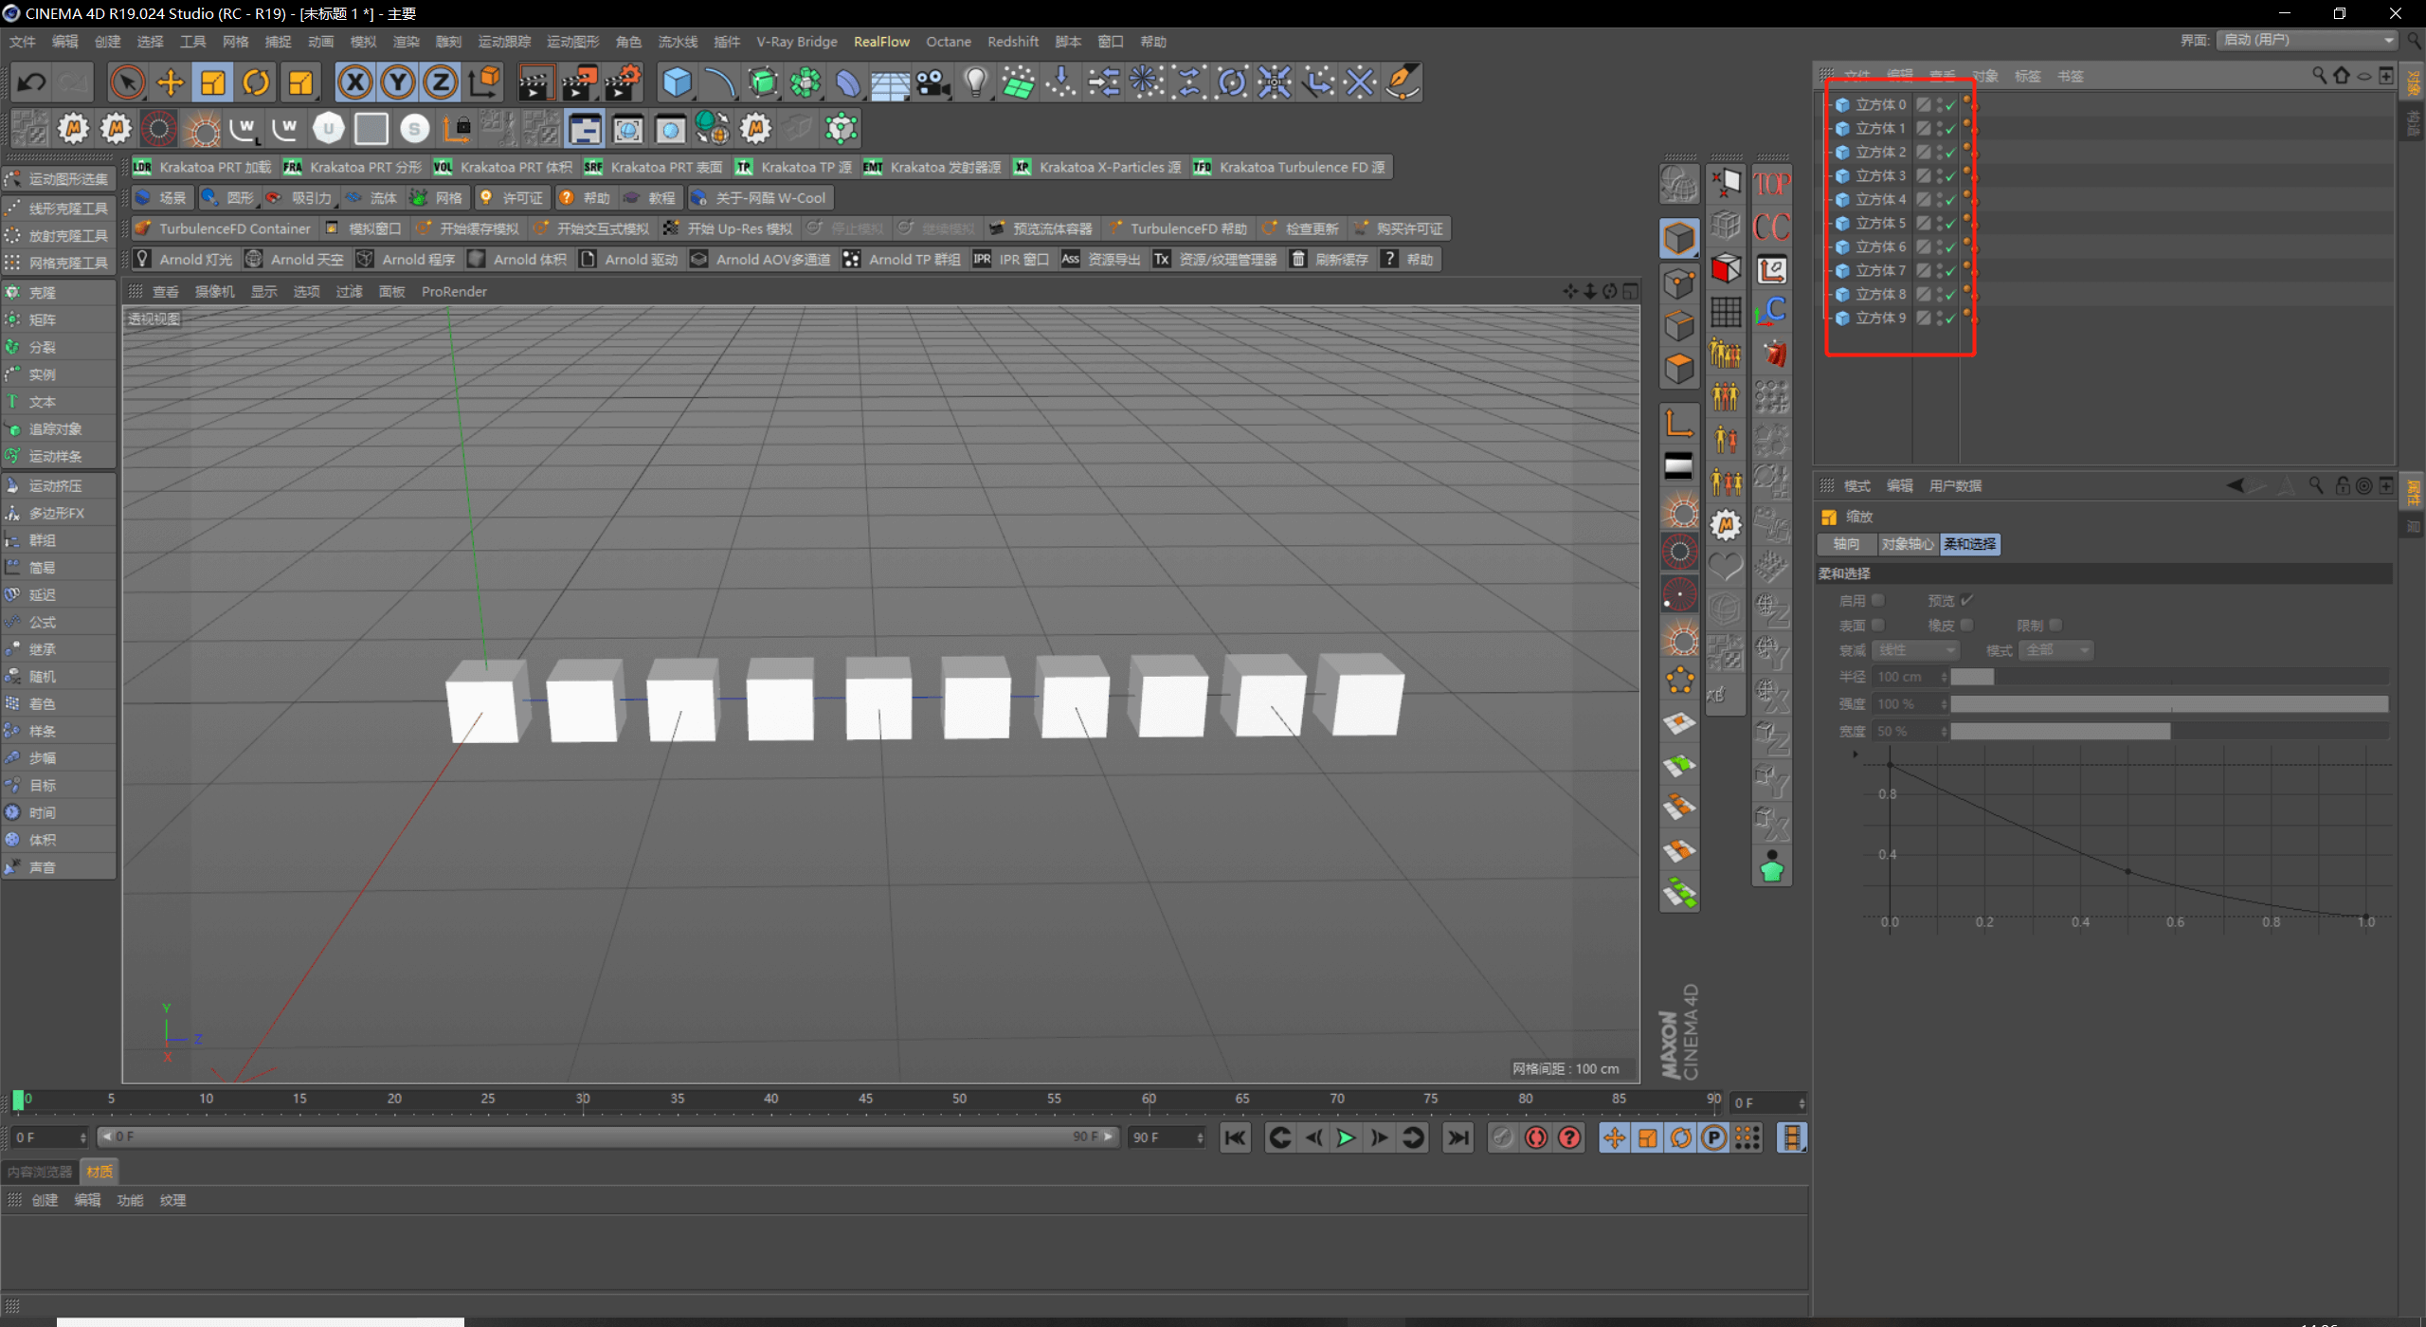Open the RealFlow menu
2426x1327 pixels.
(881, 42)
